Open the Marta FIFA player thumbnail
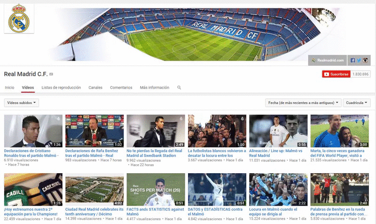This screenshot has height=224, width=376. click(339, 131)
